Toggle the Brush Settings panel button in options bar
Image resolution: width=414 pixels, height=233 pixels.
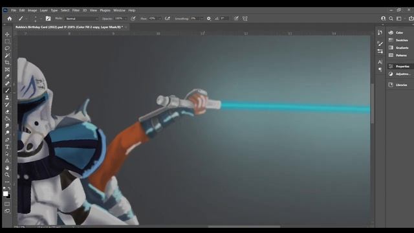pos(48,19)
